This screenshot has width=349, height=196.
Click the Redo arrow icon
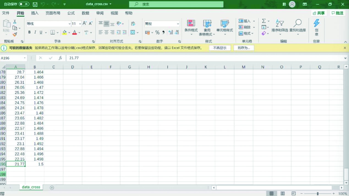[x=54, y=4]
